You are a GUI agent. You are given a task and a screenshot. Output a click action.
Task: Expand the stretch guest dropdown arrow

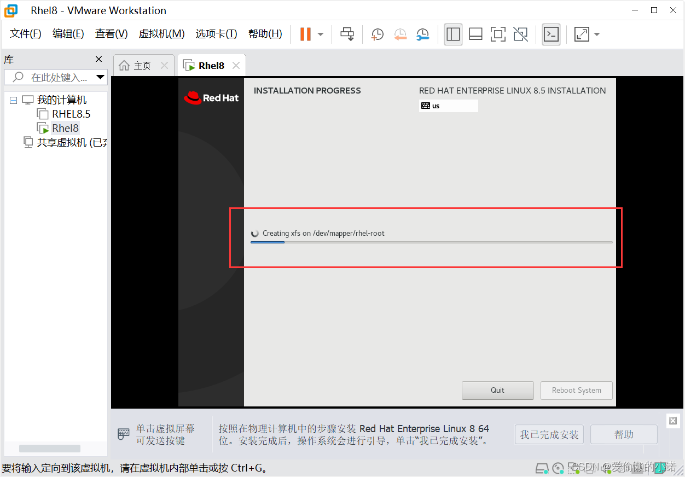(x=597, y=34)
